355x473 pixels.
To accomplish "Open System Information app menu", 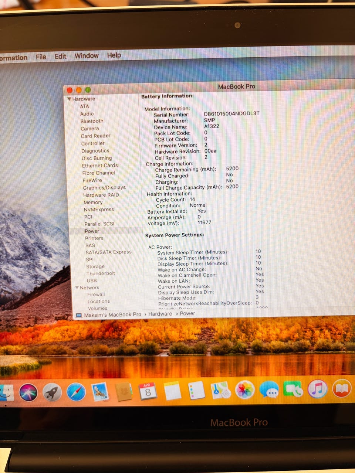I will pos(14,58).
